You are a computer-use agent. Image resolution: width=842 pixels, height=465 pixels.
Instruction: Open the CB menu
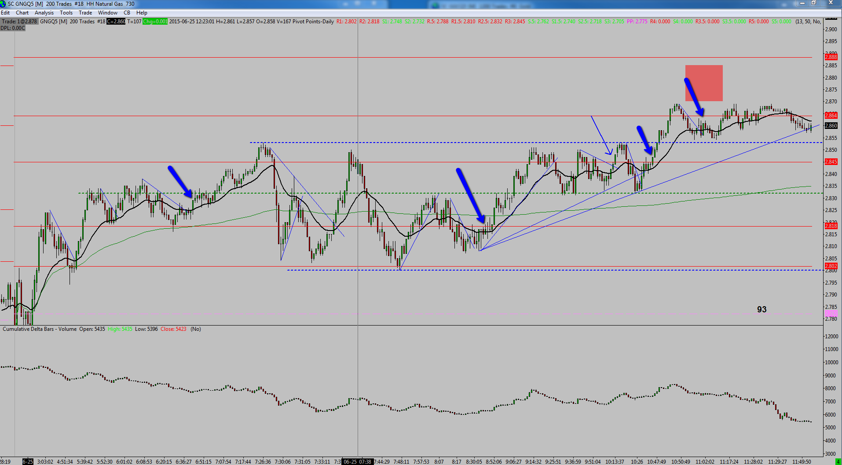click(x=127, y=13)
